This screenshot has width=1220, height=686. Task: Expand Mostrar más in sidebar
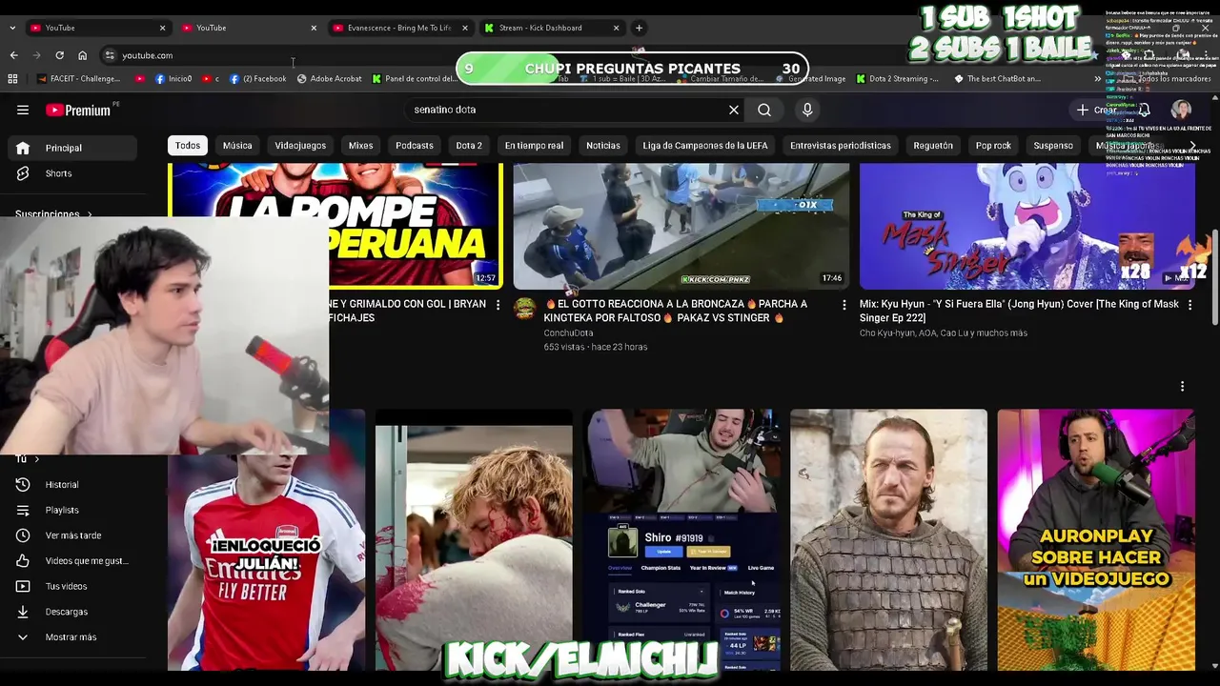(72, 636)
